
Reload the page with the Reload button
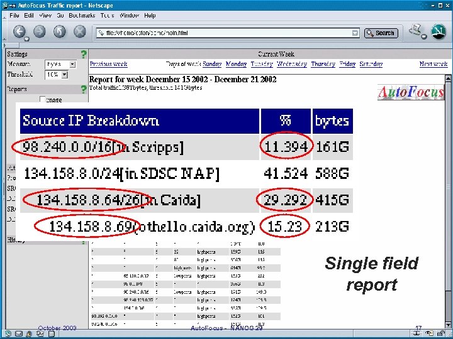pos(60,31)
